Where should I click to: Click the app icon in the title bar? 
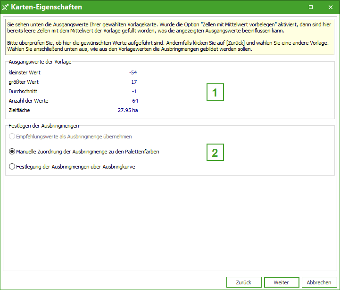pyautogui.click(x=5, y=7)
